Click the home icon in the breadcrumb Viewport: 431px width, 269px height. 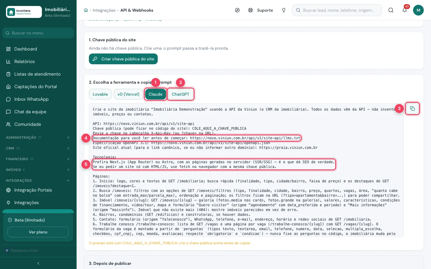click(86, 10)
